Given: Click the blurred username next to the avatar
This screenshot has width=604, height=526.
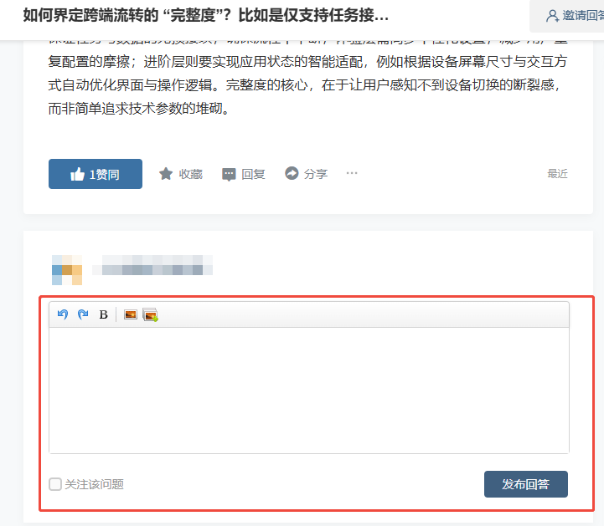Looking at the screenshot, I should 152,265.
